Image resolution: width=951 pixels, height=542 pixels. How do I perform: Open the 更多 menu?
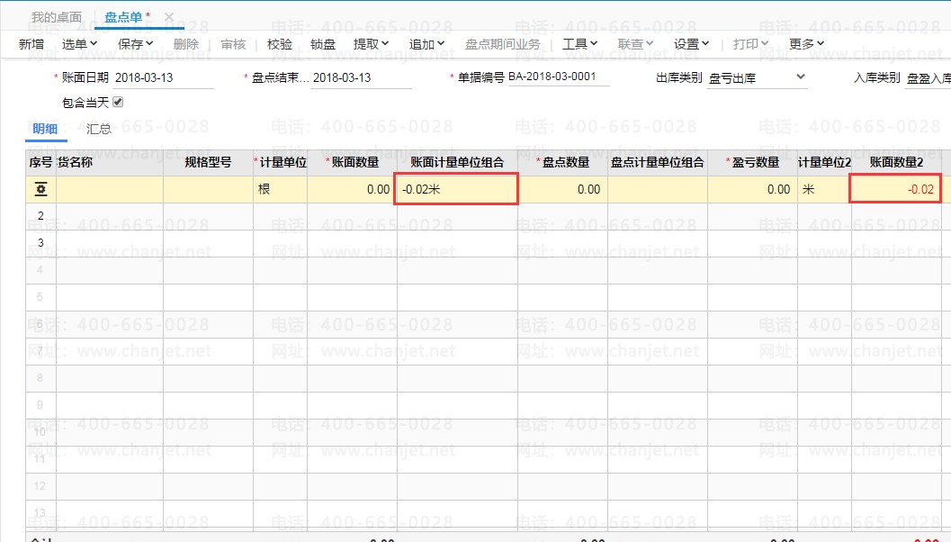coord(806,44)
